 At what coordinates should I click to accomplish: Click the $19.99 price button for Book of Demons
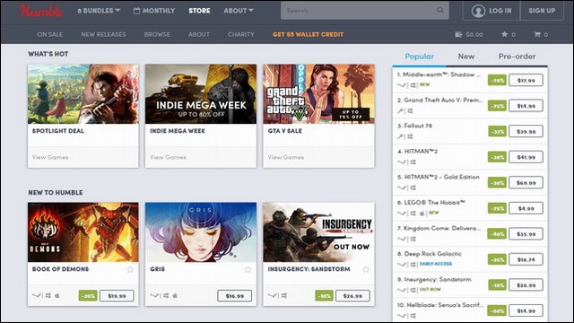pos(117,296)
